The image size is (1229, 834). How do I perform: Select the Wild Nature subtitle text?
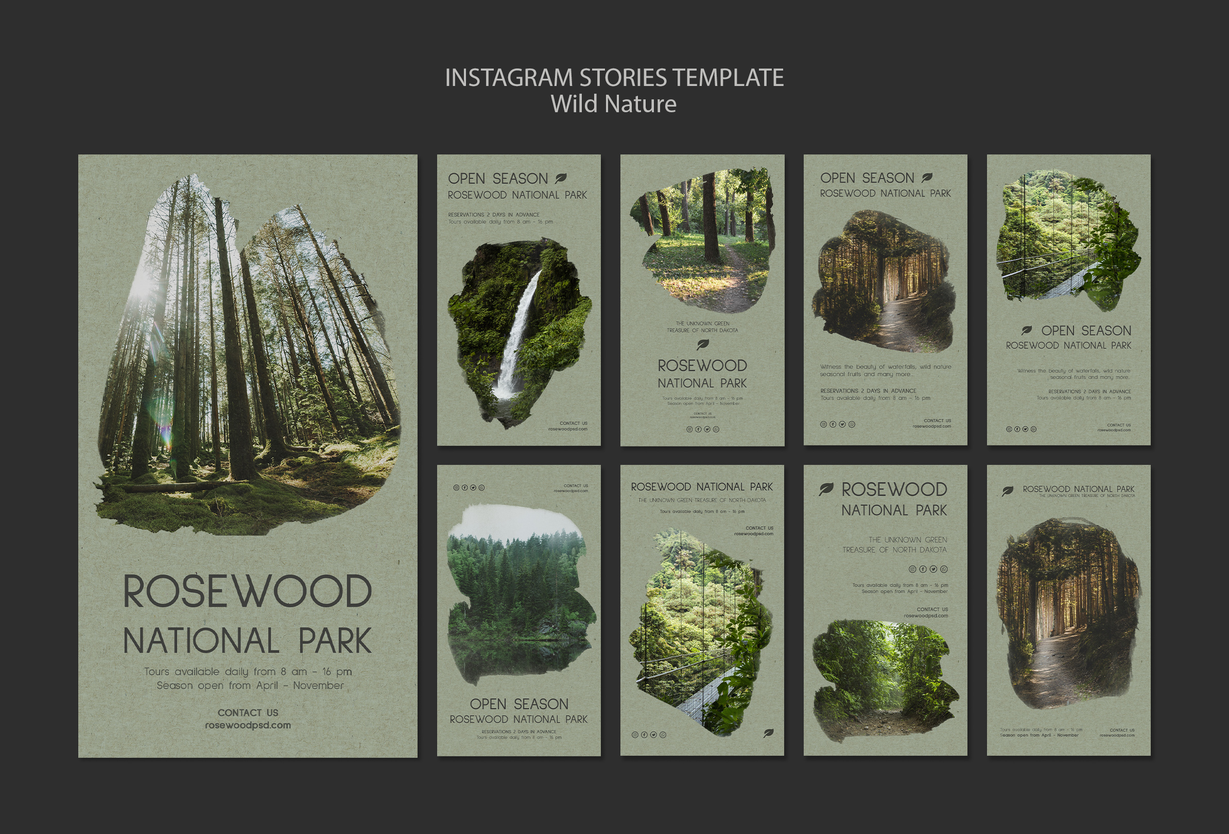pyautogui.click(x=615, y=105)
